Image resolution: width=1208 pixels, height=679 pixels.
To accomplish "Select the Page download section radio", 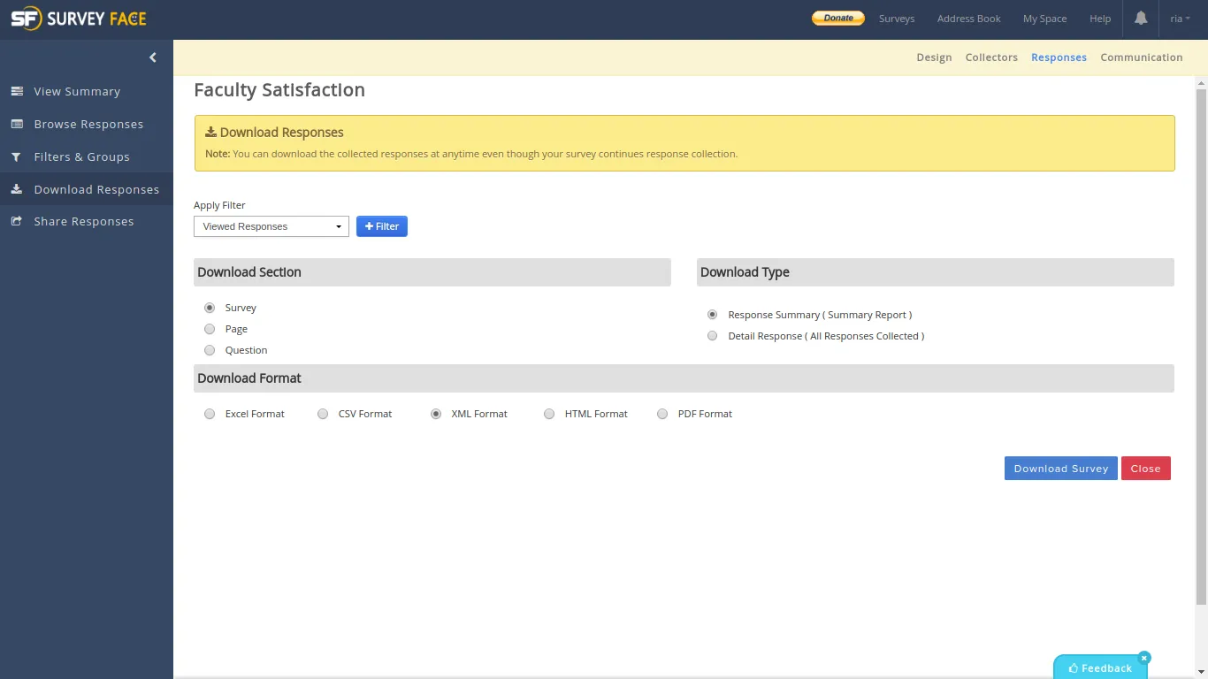I will click(210, 329).
